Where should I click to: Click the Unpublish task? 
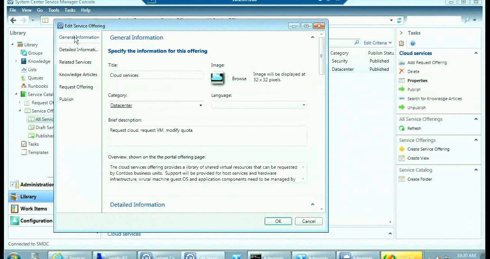click(416, 108)
